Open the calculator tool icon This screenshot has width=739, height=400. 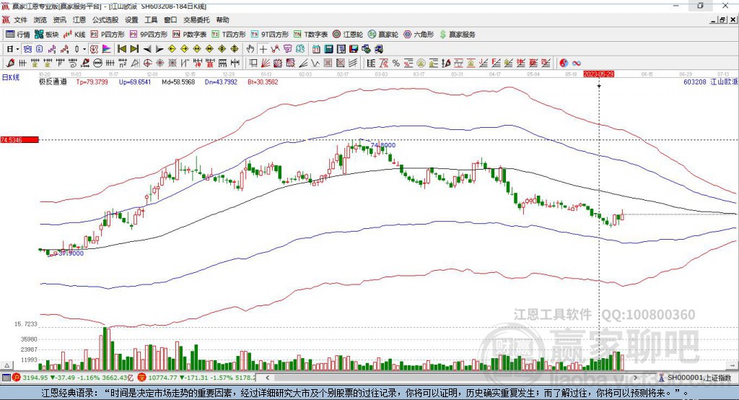329,49
